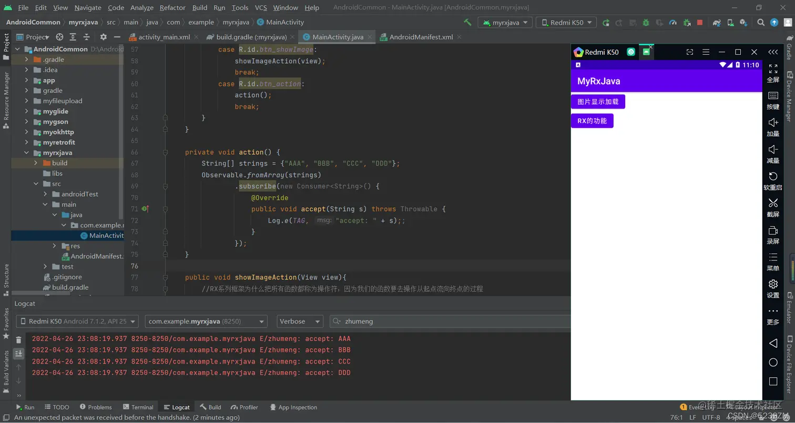The height and width of the screenshot is (423, 795).
Task: Open Problems tool window button
Action: point(96,407)
